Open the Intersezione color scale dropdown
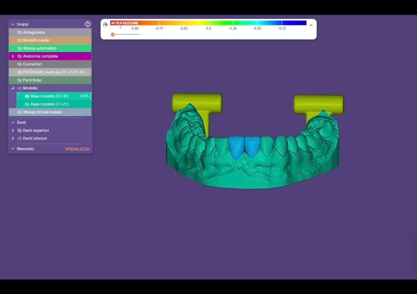Screen dimensions: 417x294 [x=311, y=25]
